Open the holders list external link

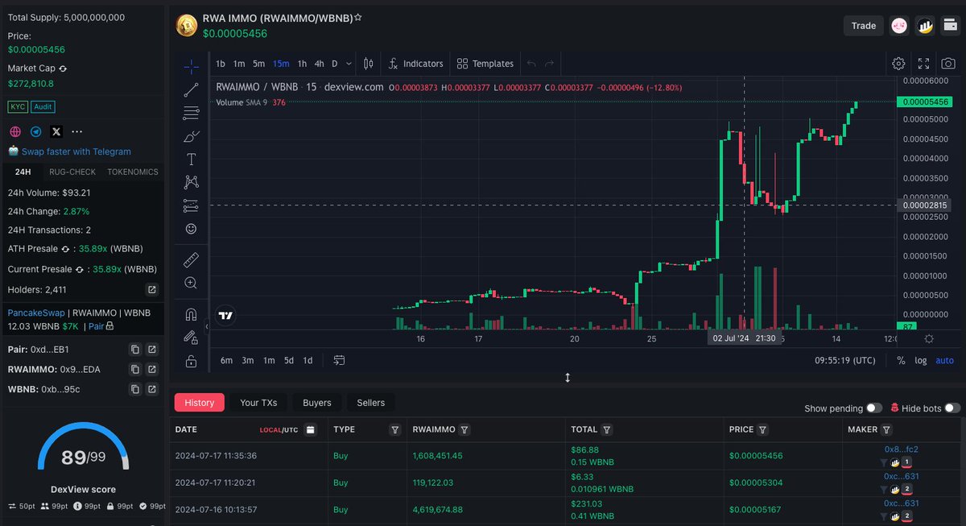click(x=151, y=289)
